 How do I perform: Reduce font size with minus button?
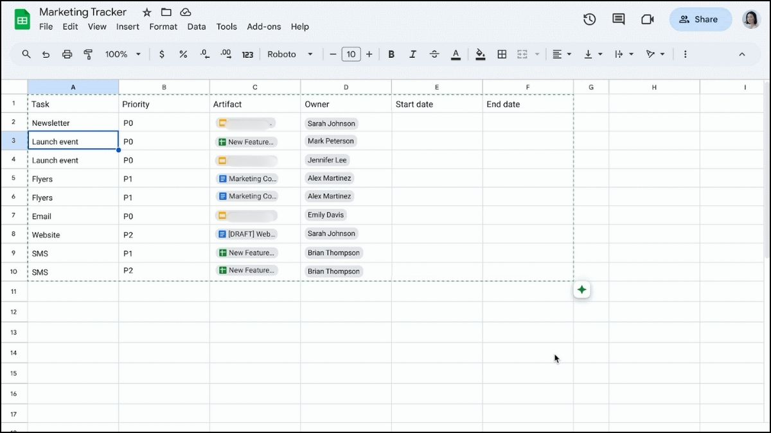point(333,55)
